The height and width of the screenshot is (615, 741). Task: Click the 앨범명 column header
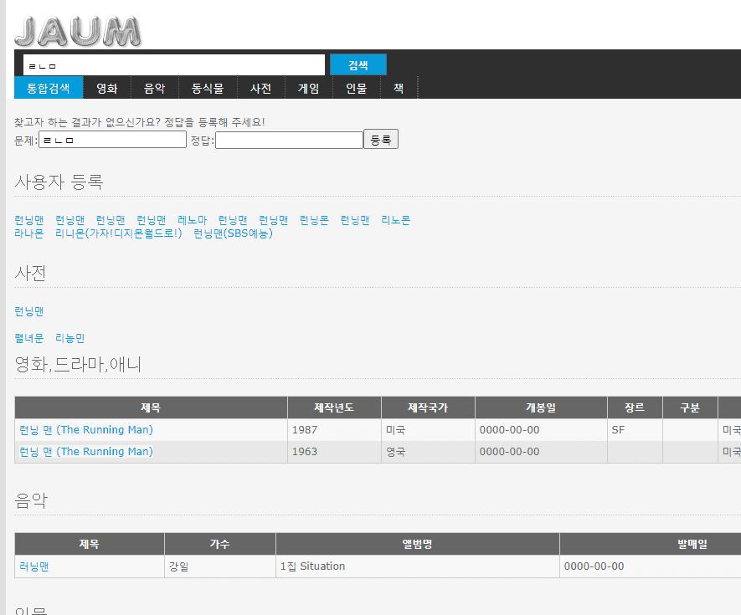pyautogui.click(x=418, y=544)
